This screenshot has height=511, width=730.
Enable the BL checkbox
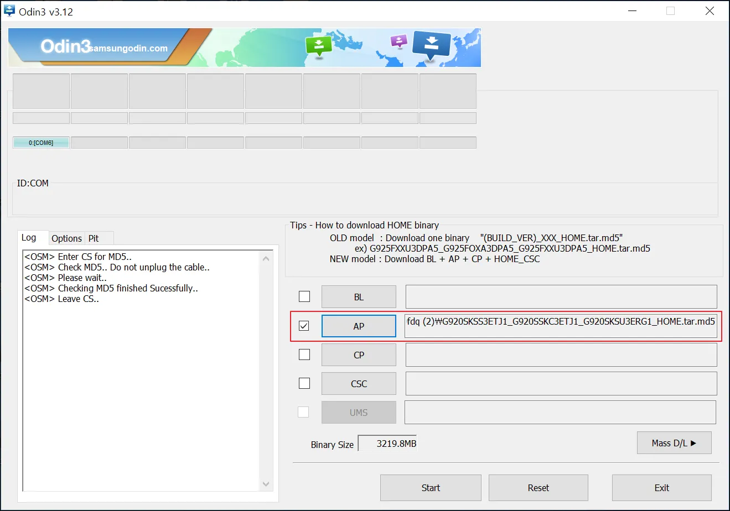[304, 297]
